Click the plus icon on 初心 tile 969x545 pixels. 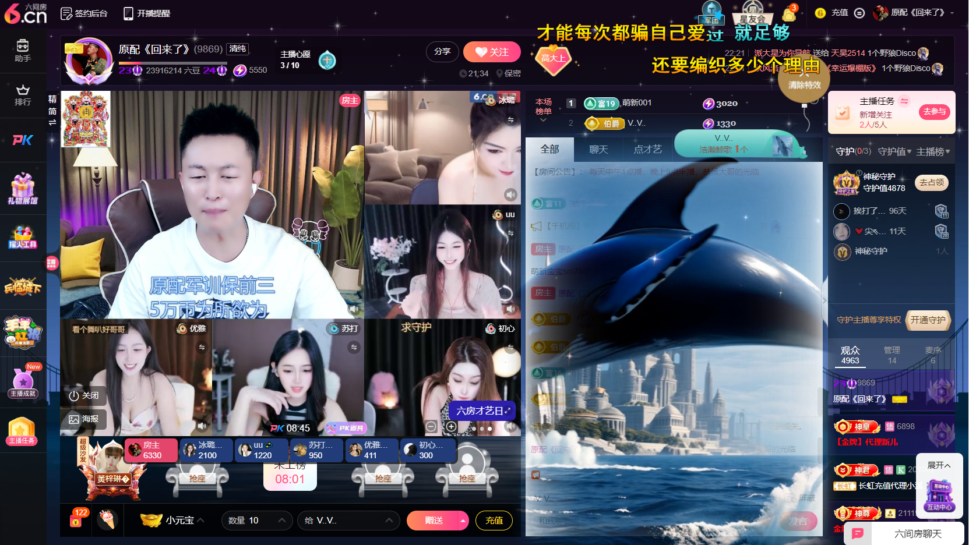452,426
